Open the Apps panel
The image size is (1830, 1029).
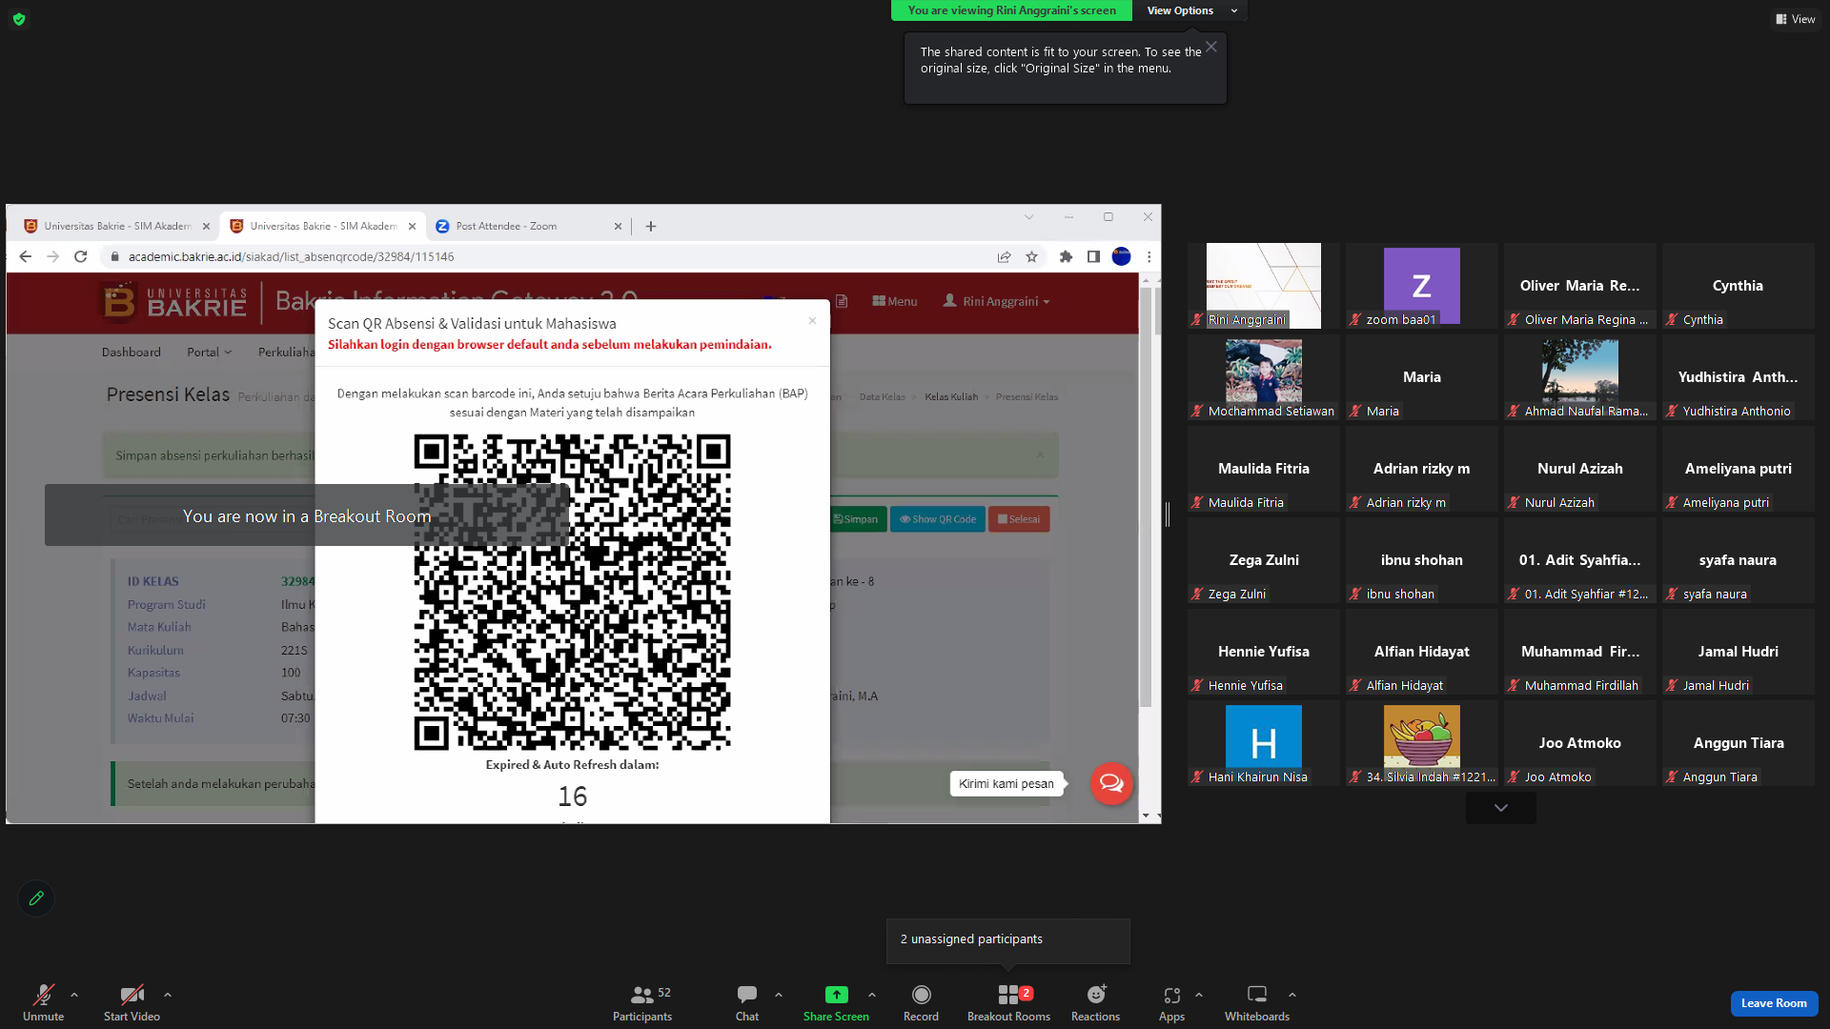coord(1171,1002)
